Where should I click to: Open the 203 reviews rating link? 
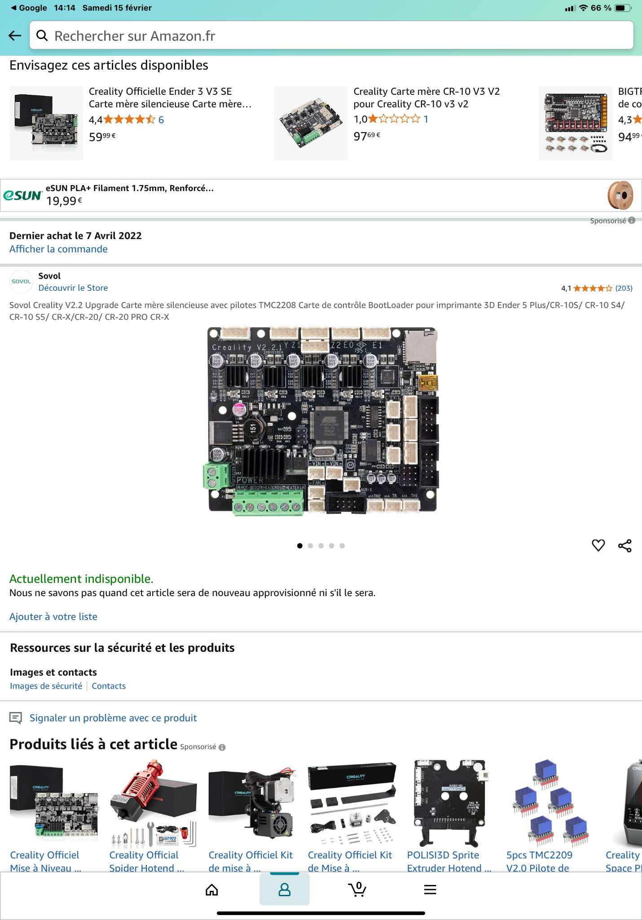tap(624, 288)
